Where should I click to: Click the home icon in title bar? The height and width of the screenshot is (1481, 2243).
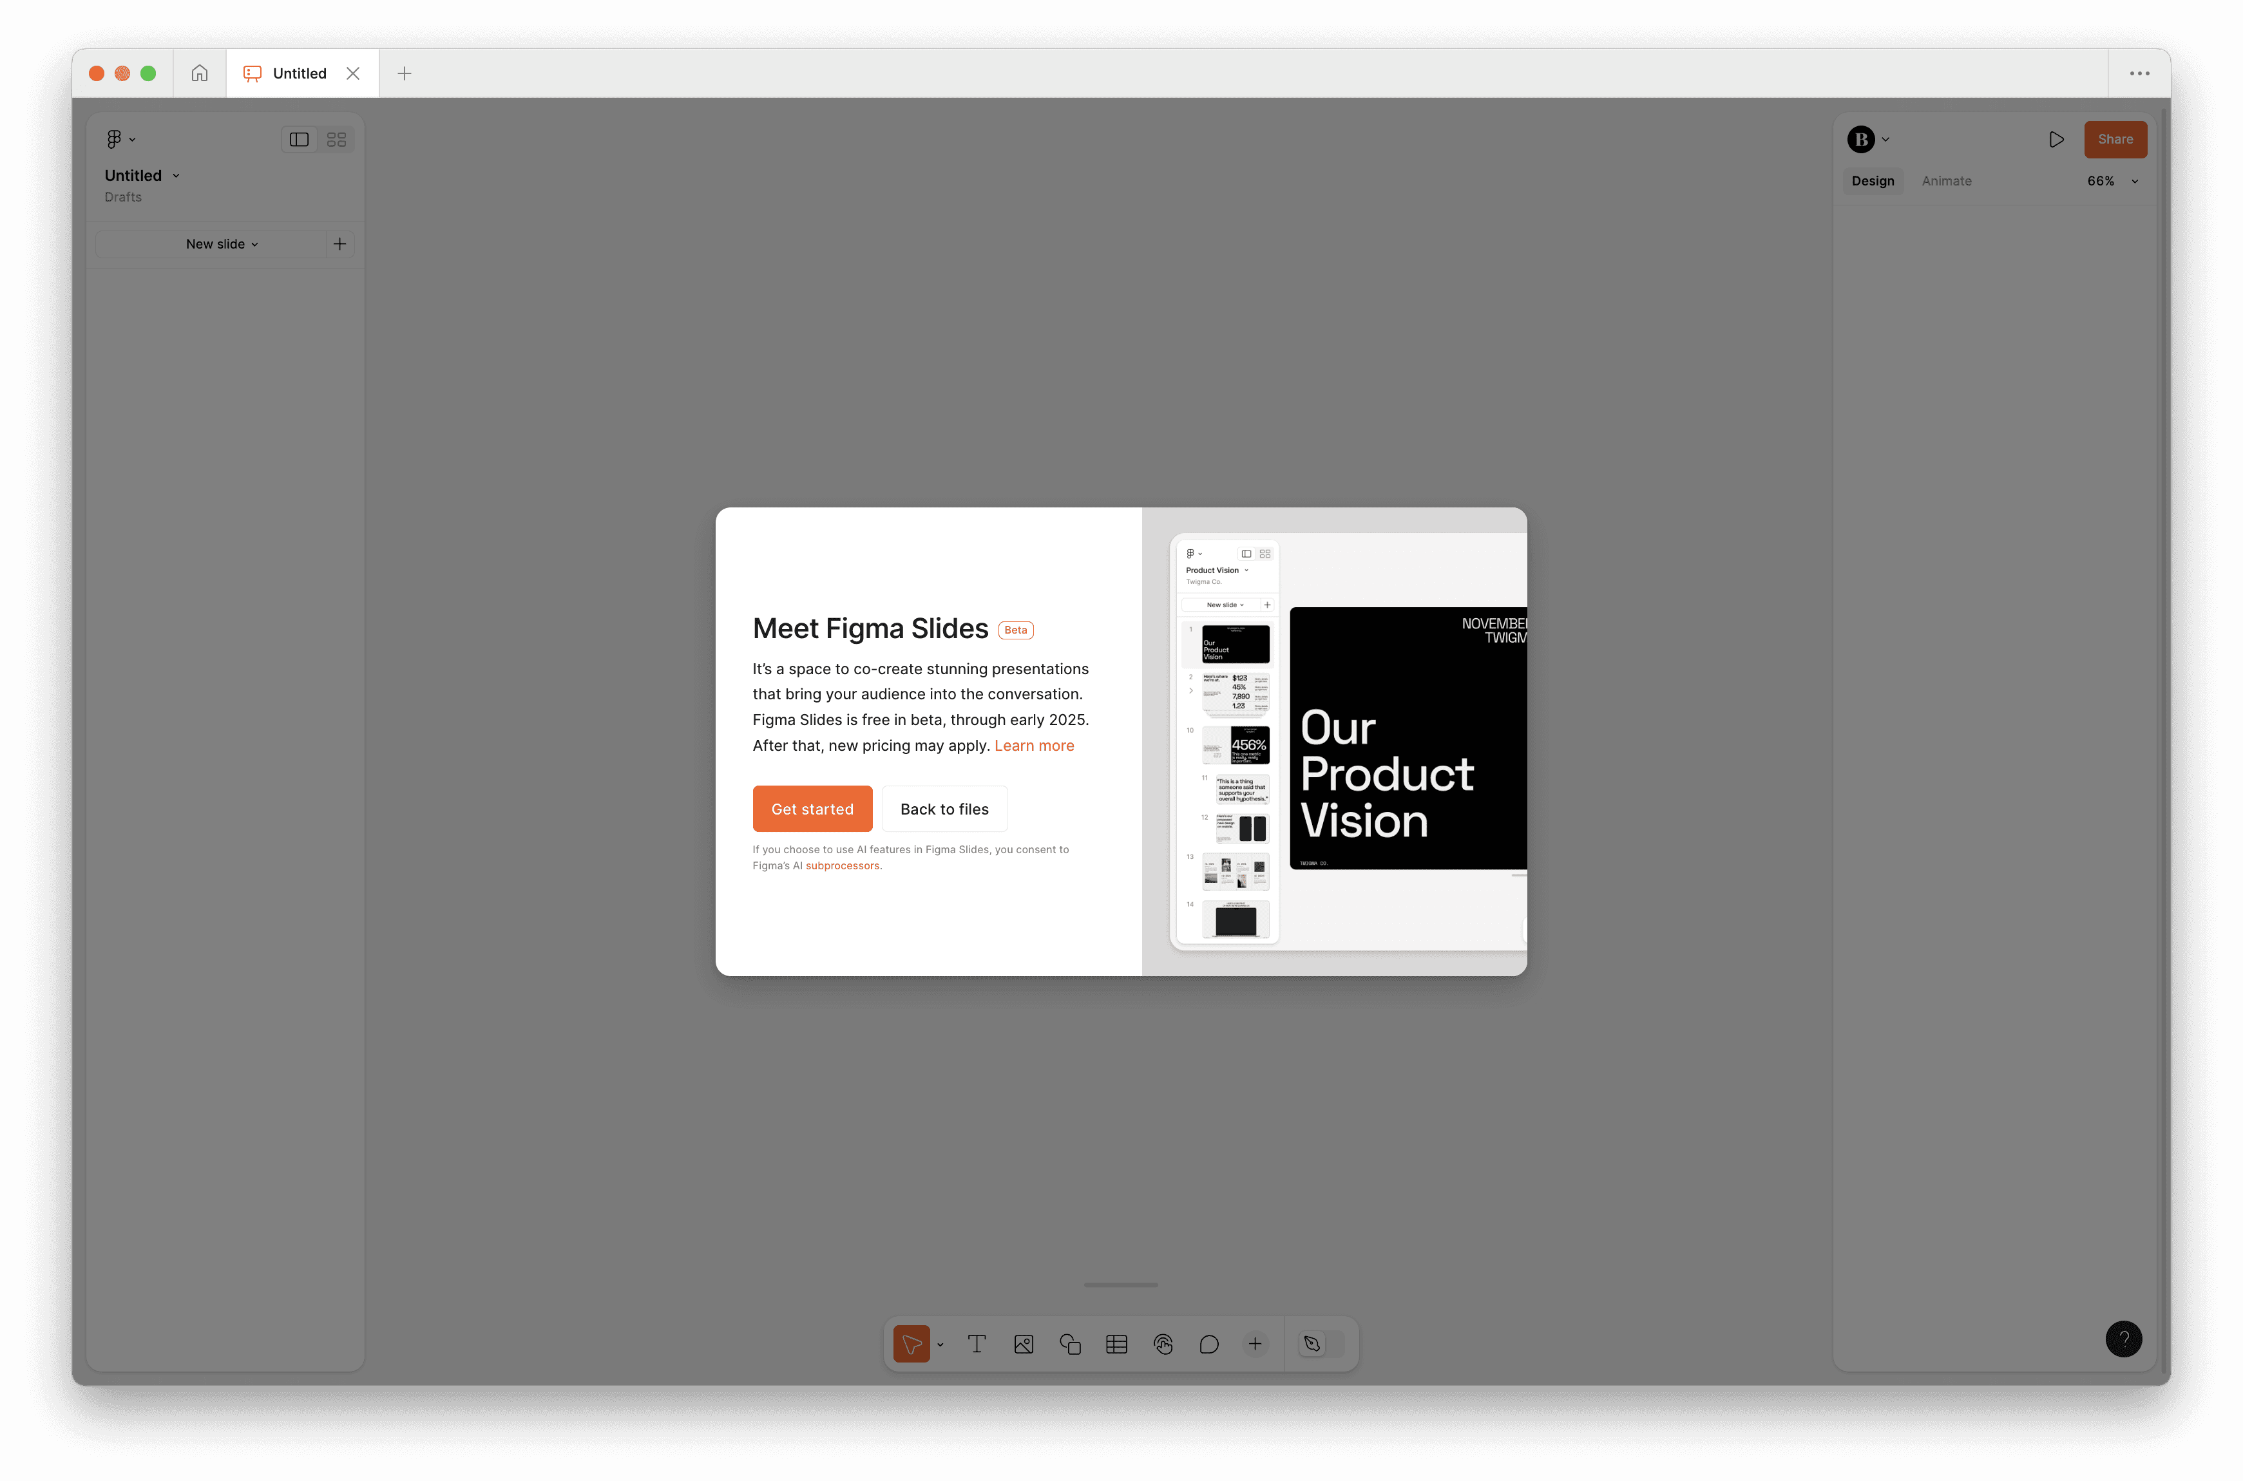[x=199, y=73]
